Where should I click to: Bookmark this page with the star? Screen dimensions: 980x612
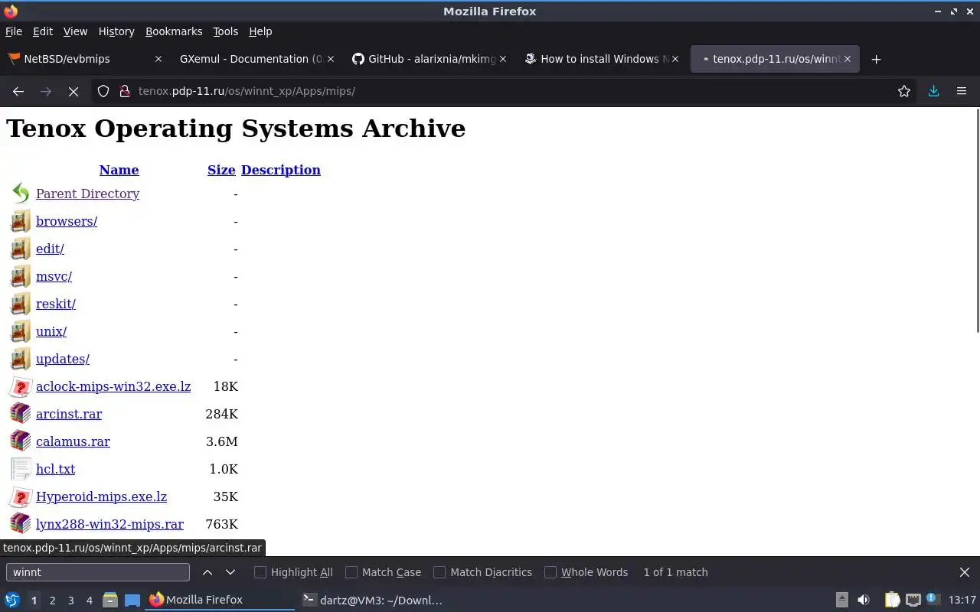904,91
